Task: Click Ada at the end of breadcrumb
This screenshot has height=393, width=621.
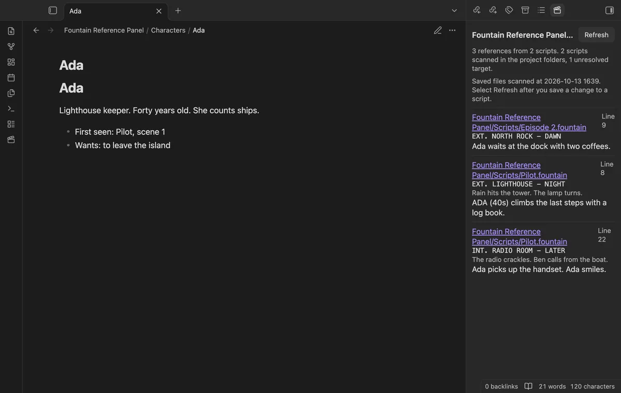Action: point(199,31)
